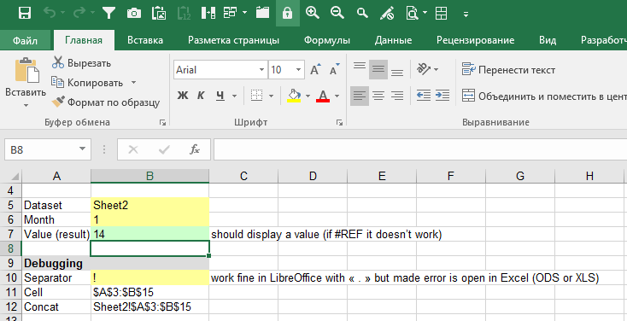Expand underline style dropdown arrow
The image size is (627, 321).
tap(234, 96)
